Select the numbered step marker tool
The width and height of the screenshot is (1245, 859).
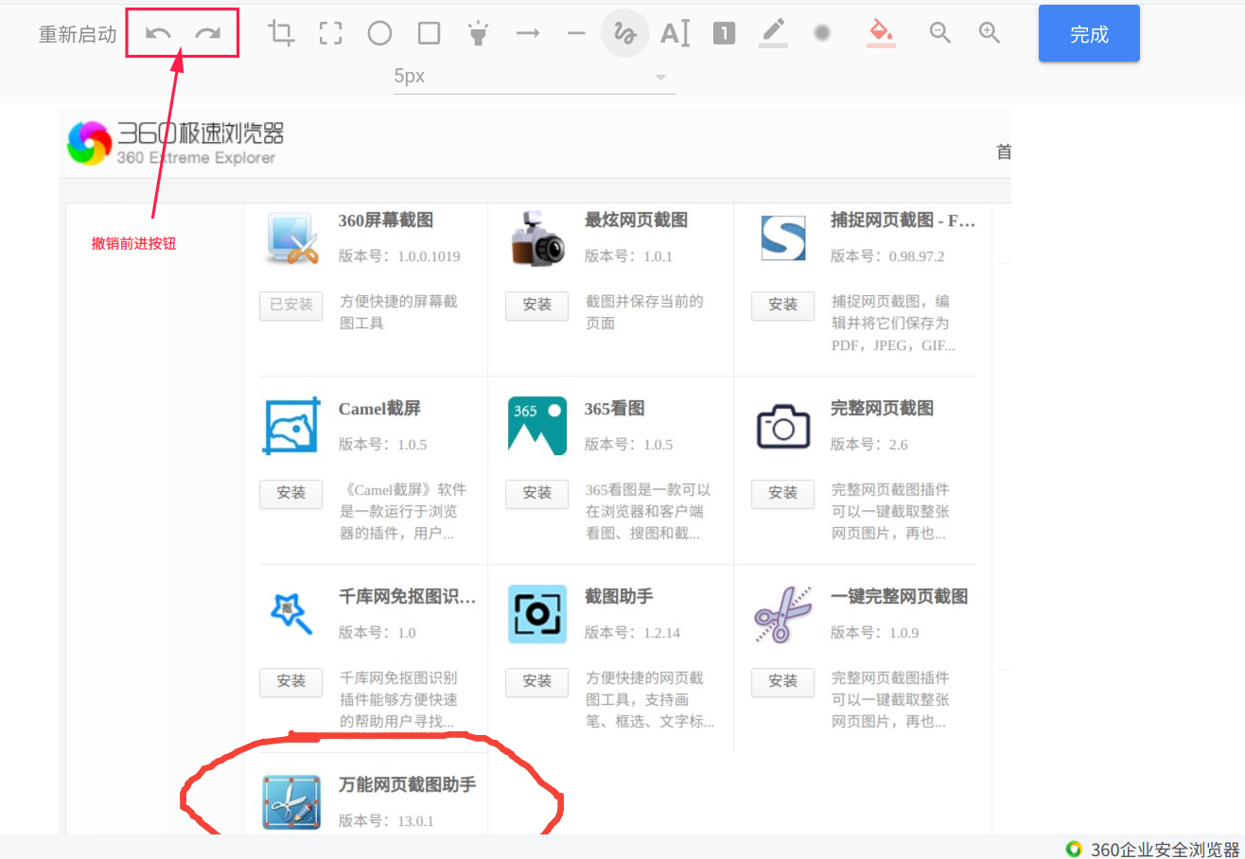[x=724, y=34]
